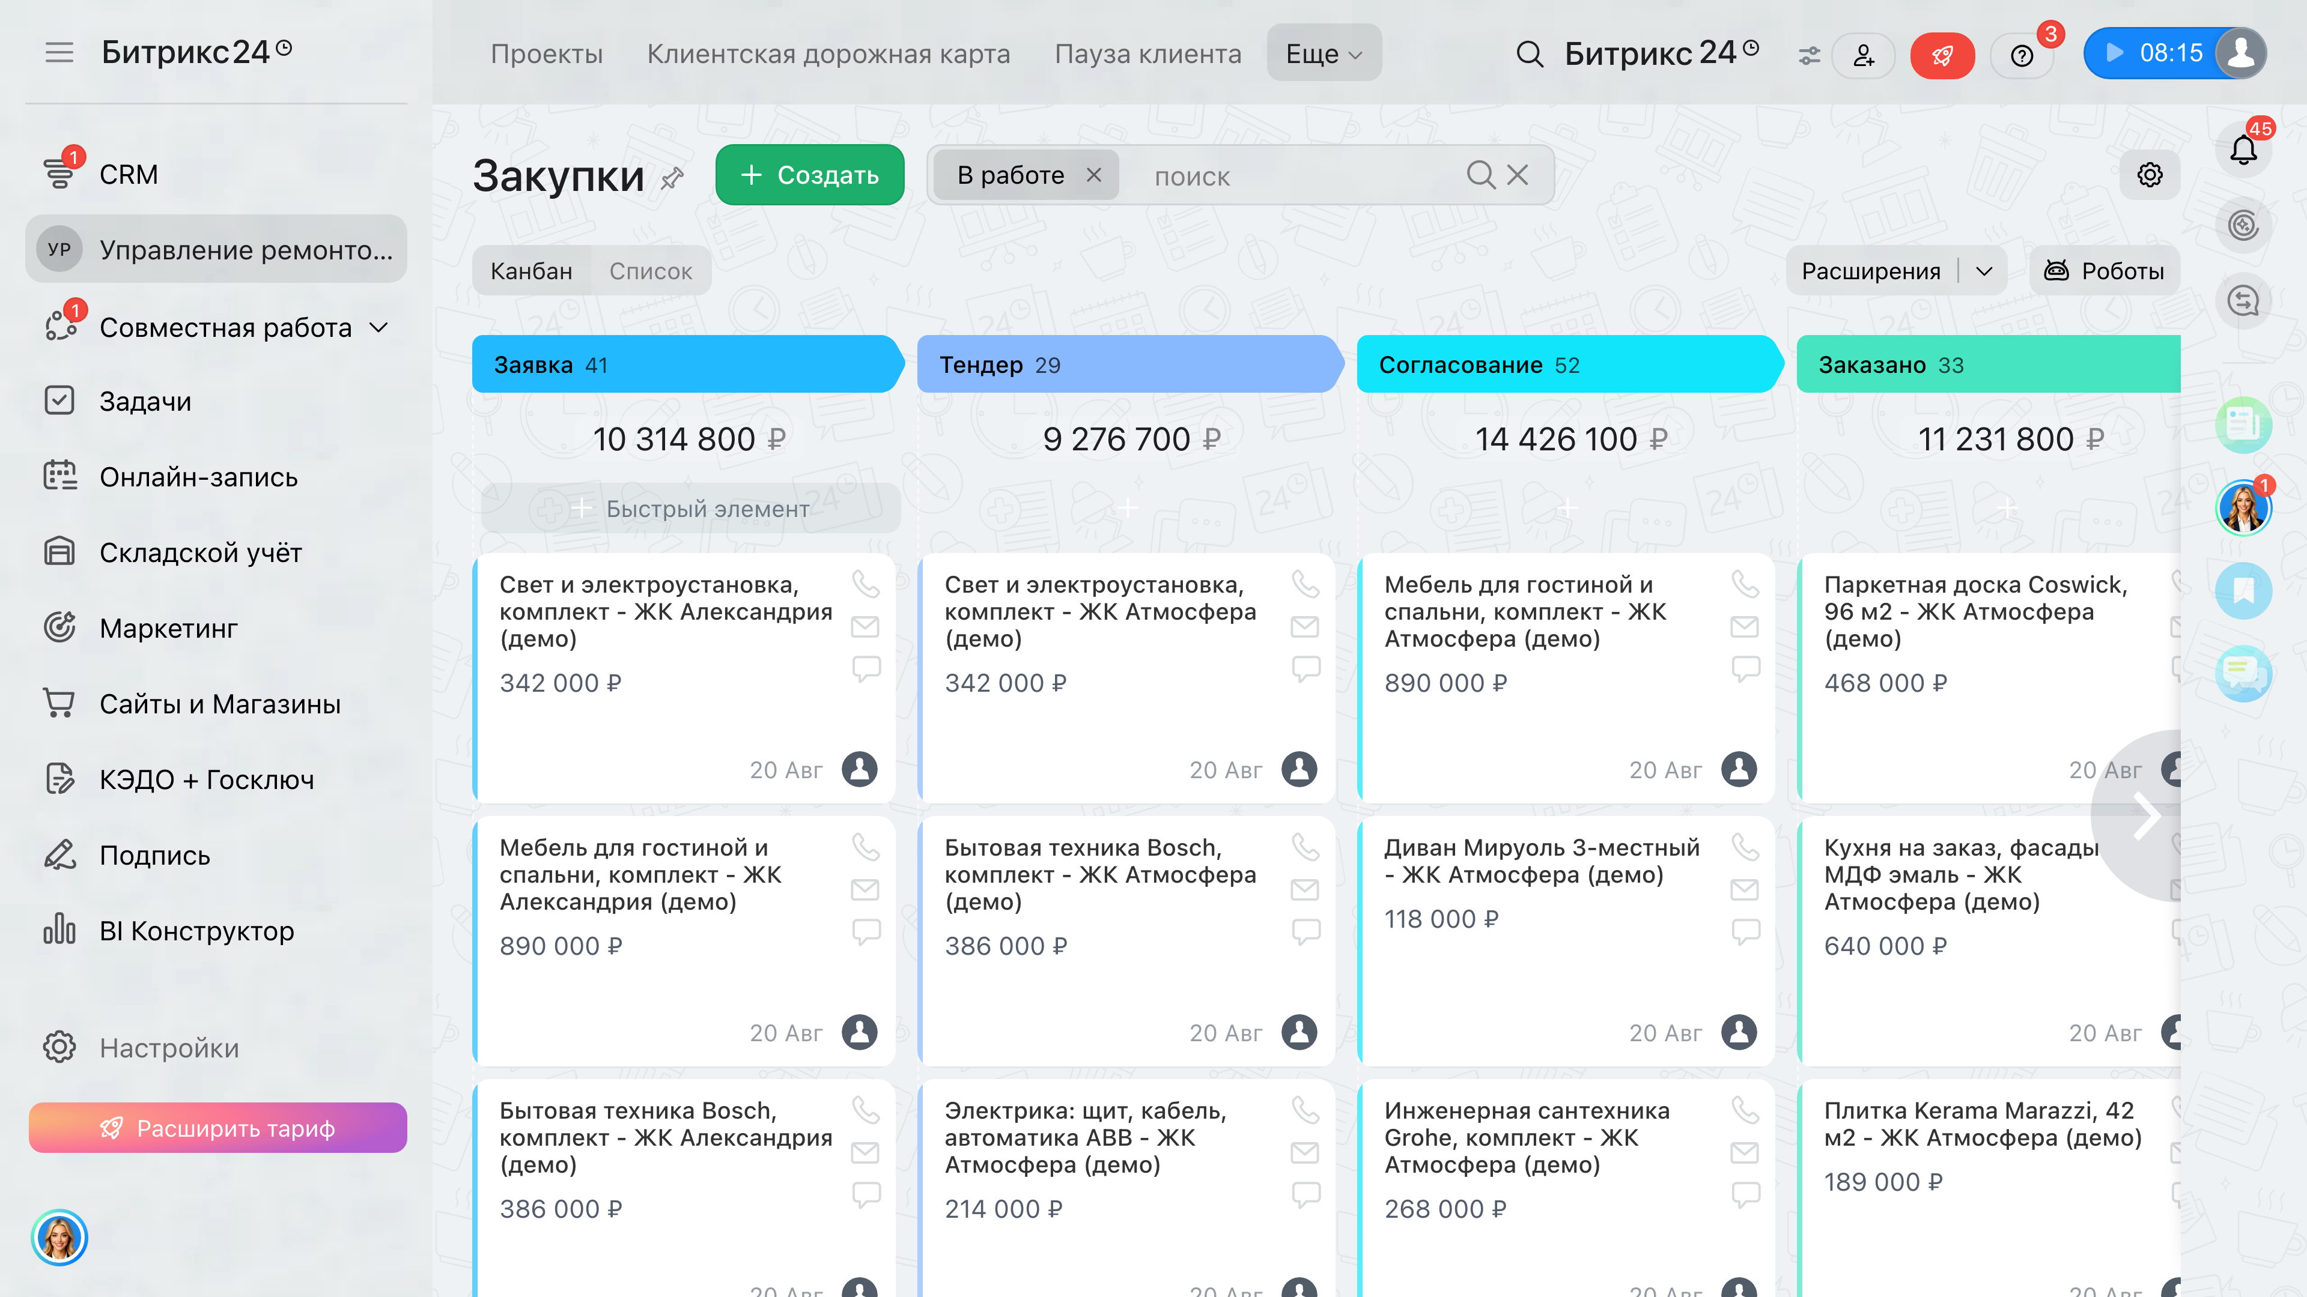Open the Проекты tab
This screenshot has height=1297, width=2307.
click(x=546, y=53)
